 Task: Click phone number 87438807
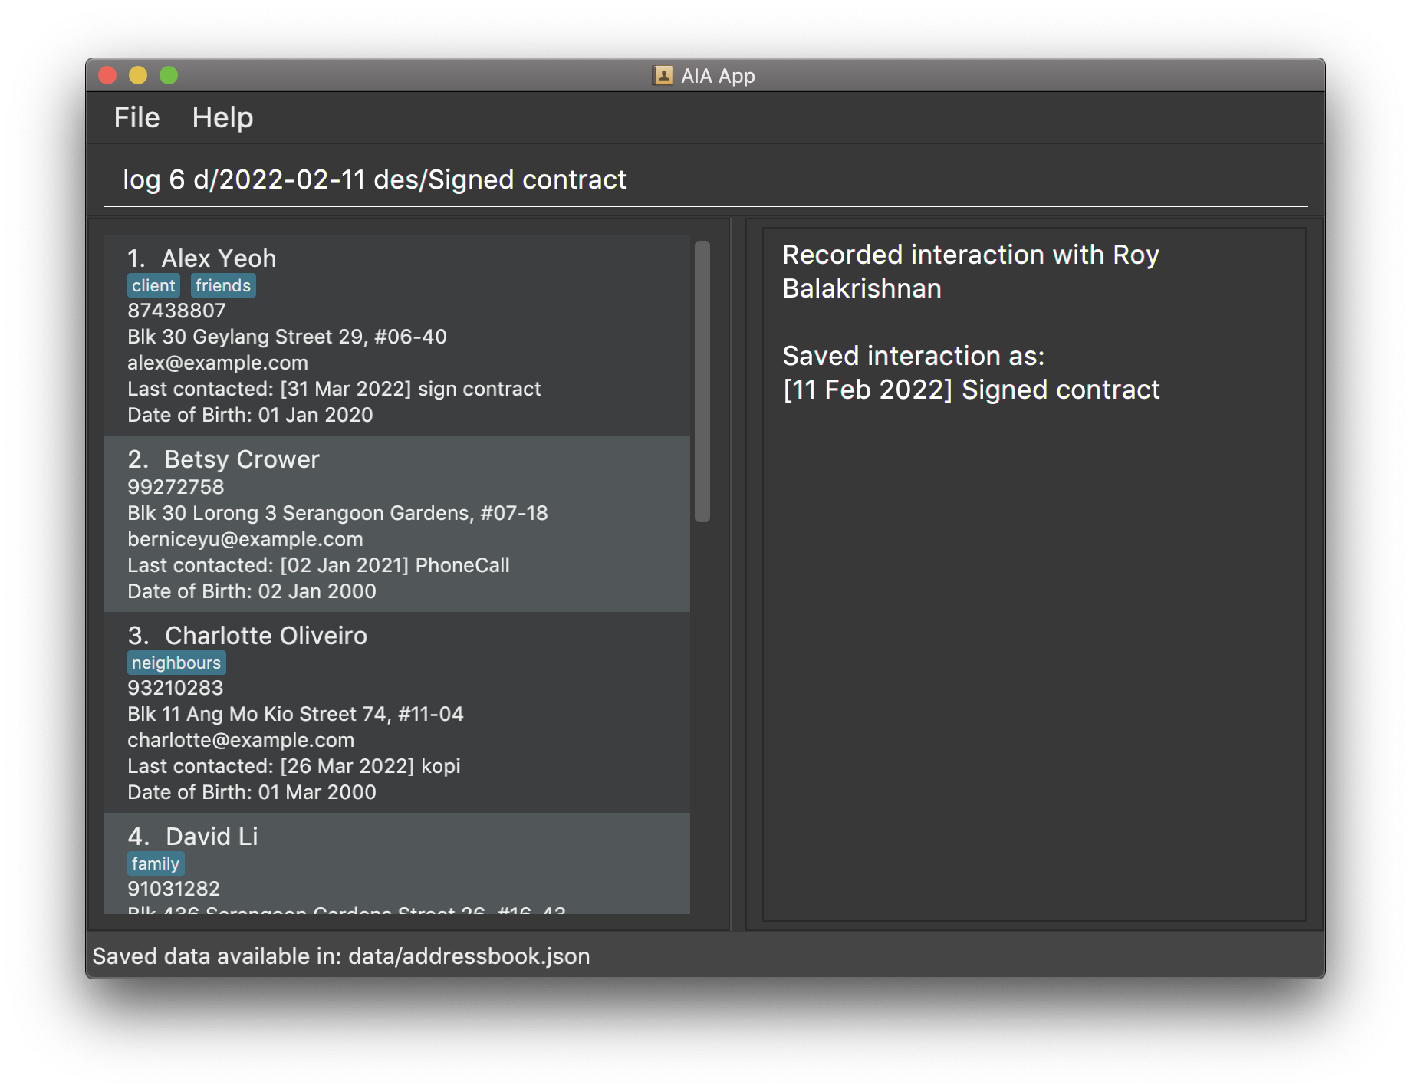[x=176, y=311]
